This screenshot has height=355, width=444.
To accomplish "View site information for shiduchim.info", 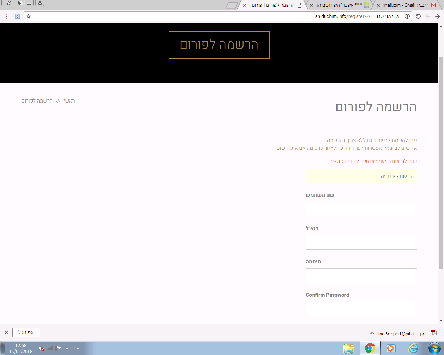I will tap(407, 16).
